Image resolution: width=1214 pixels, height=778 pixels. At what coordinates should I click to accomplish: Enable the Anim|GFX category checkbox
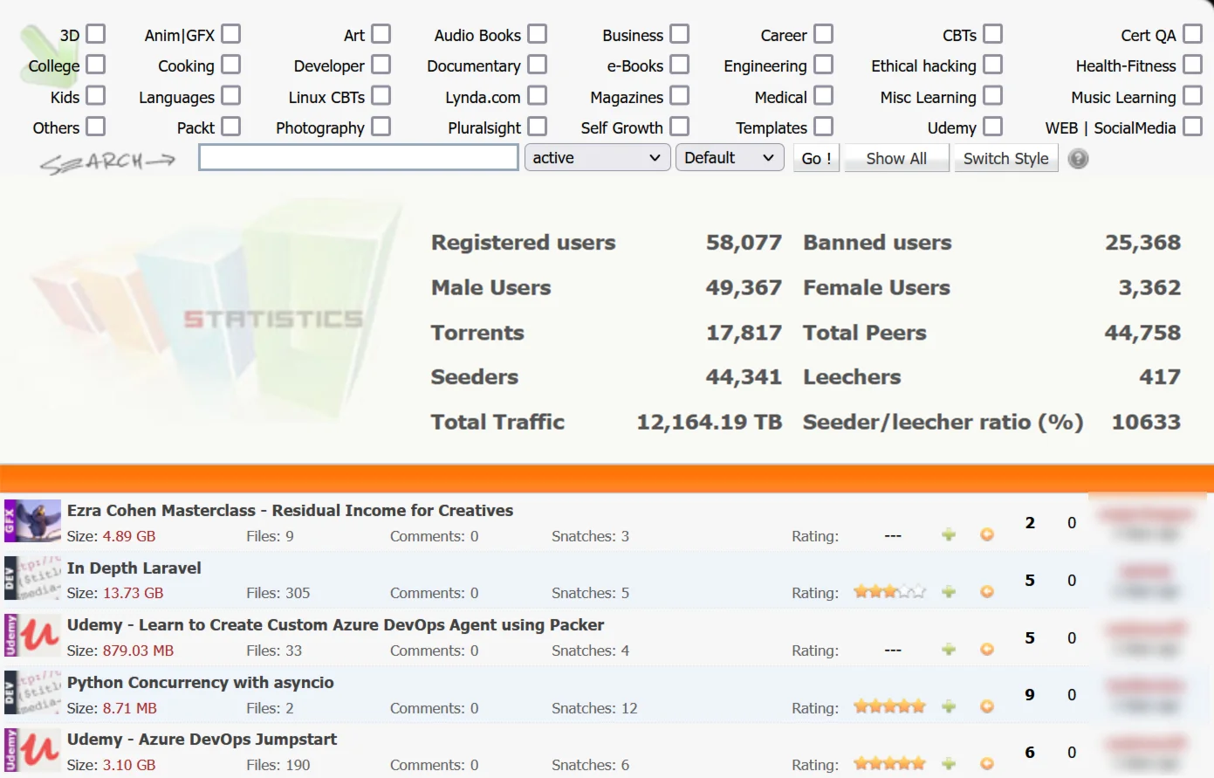(x=230, y=34)
